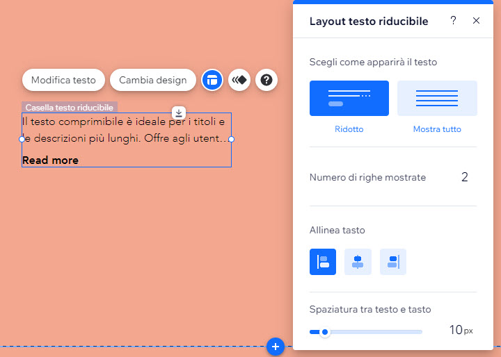Click the Cambia design button

point(153,80)
